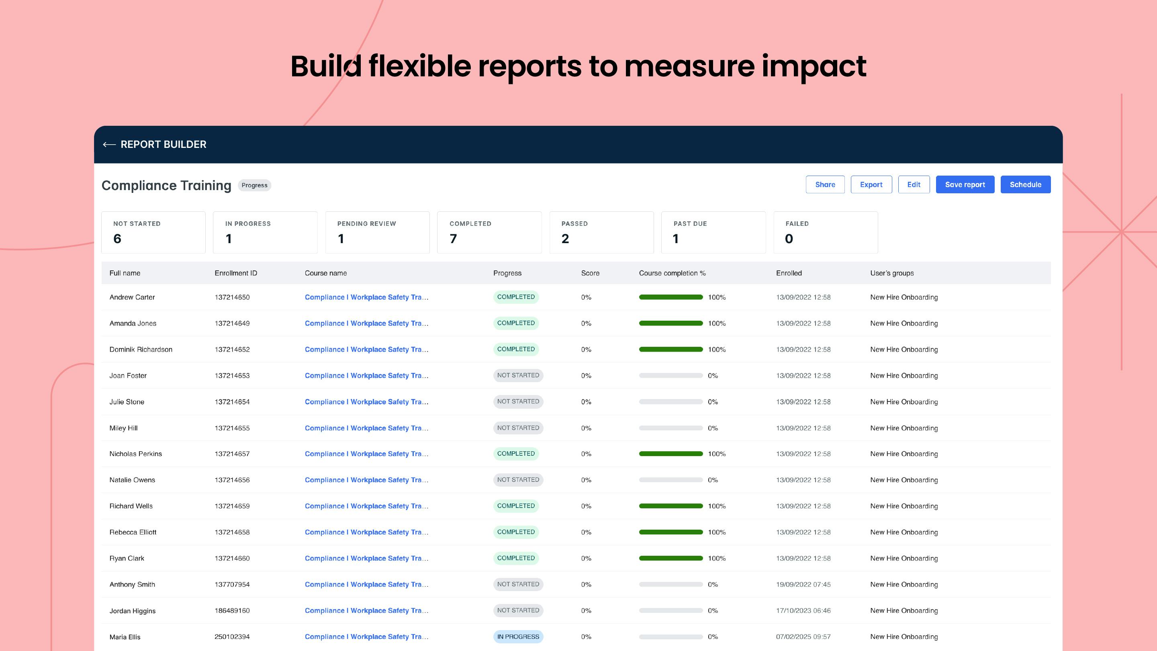
Task: Open the Edit report button
Action: pos(914,185)
